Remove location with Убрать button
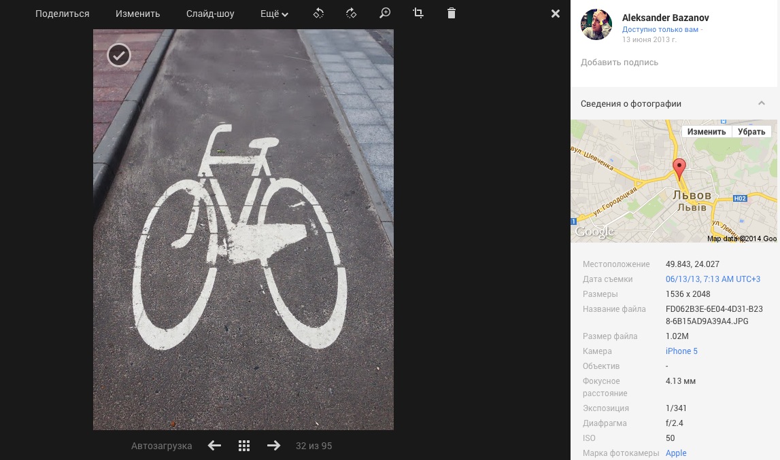780x460 pixels. click(751, 132)
